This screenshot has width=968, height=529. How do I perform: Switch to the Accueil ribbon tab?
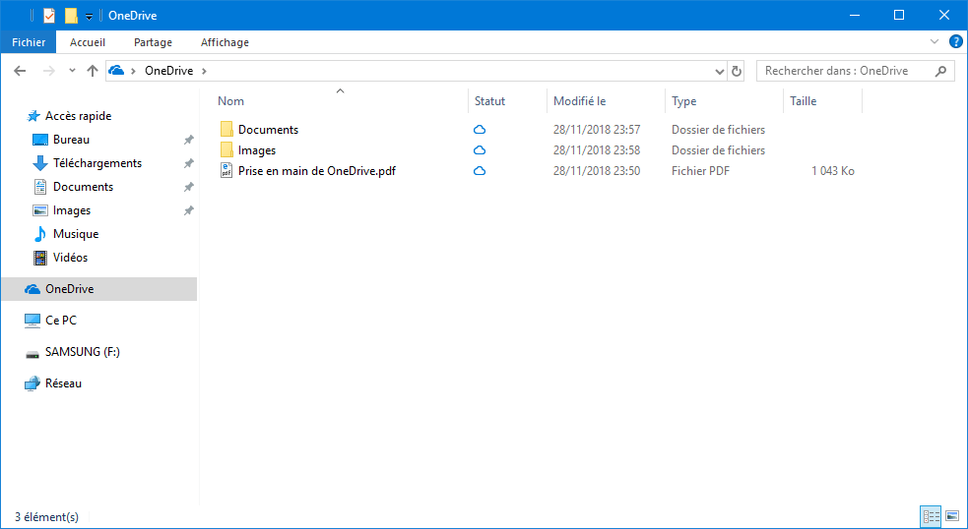pos(87,42)
